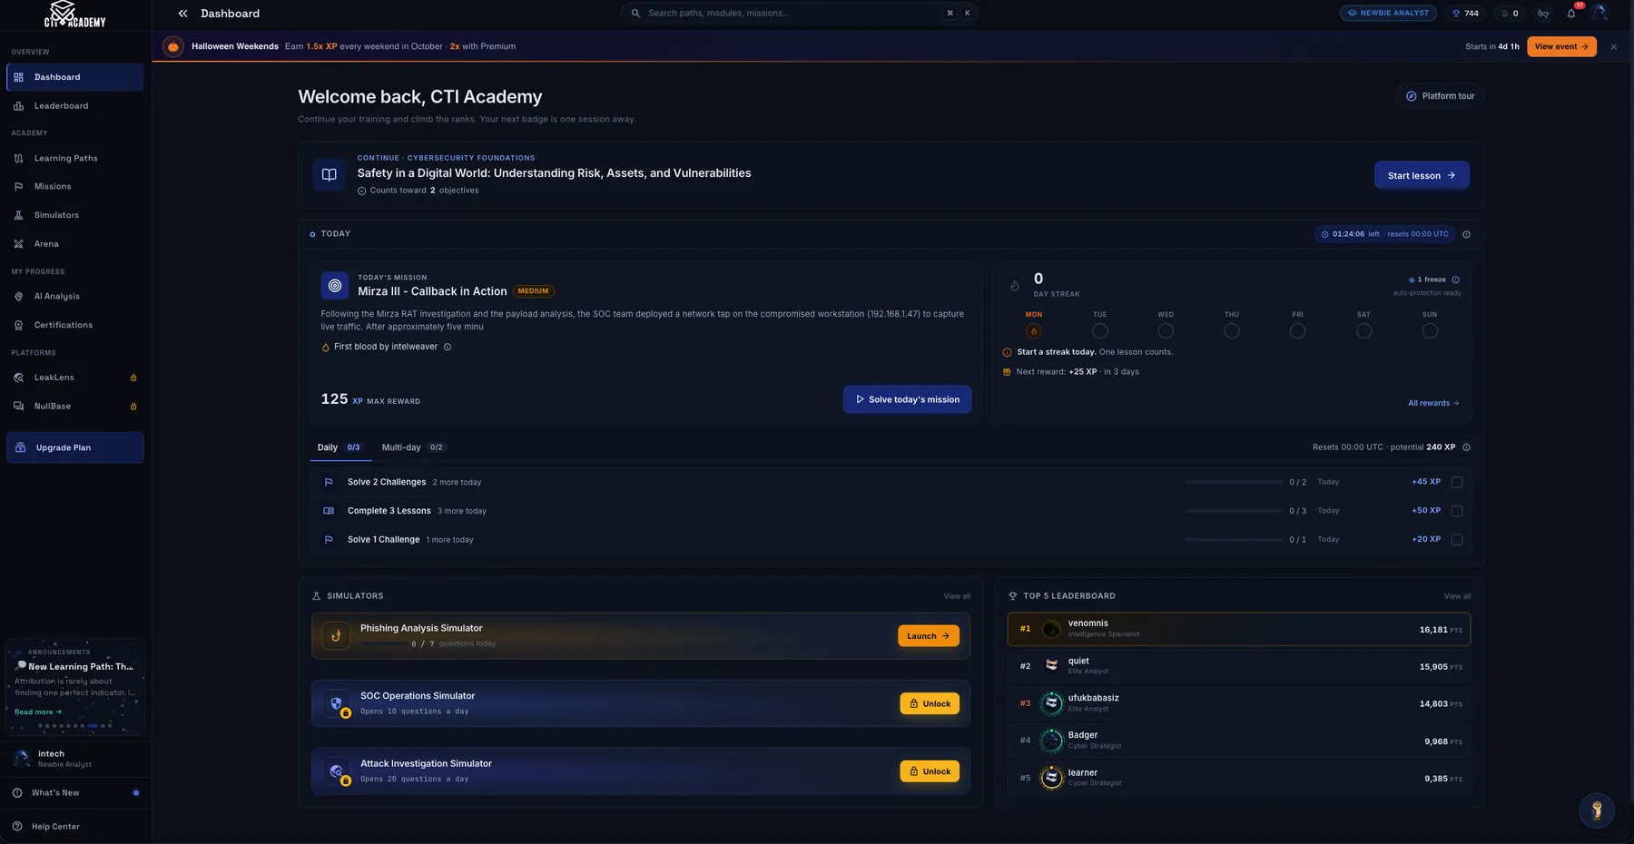The height and width of the screenshot is (844, 1634).
Task: Click the book icon on continue lesson card
Action: click(x=329, y=174)
